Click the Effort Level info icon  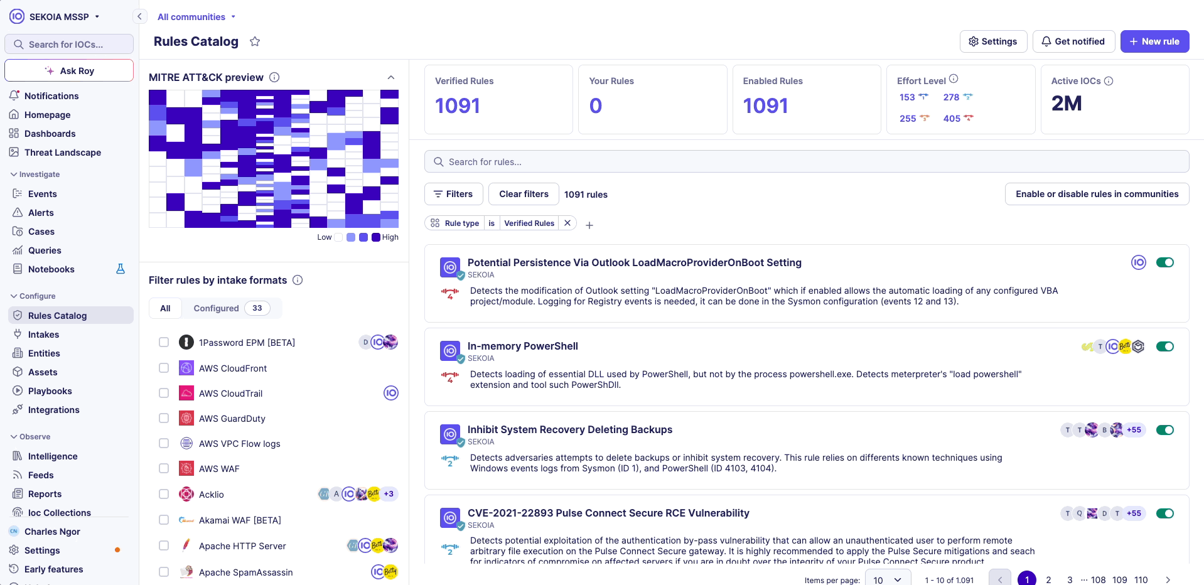point(954,79)
